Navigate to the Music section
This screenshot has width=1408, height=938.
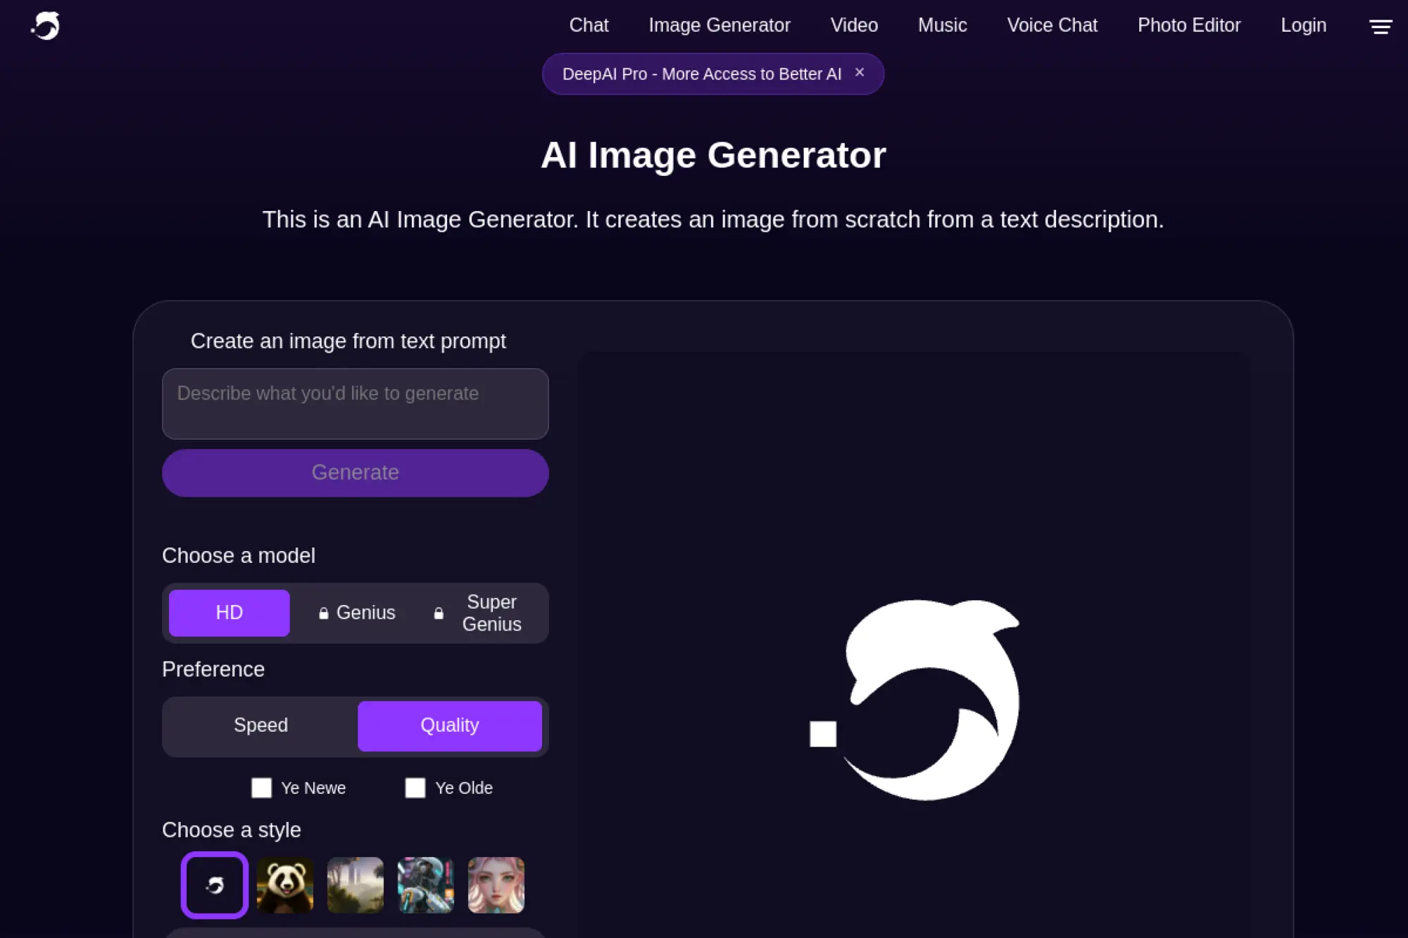coord(942,25)
